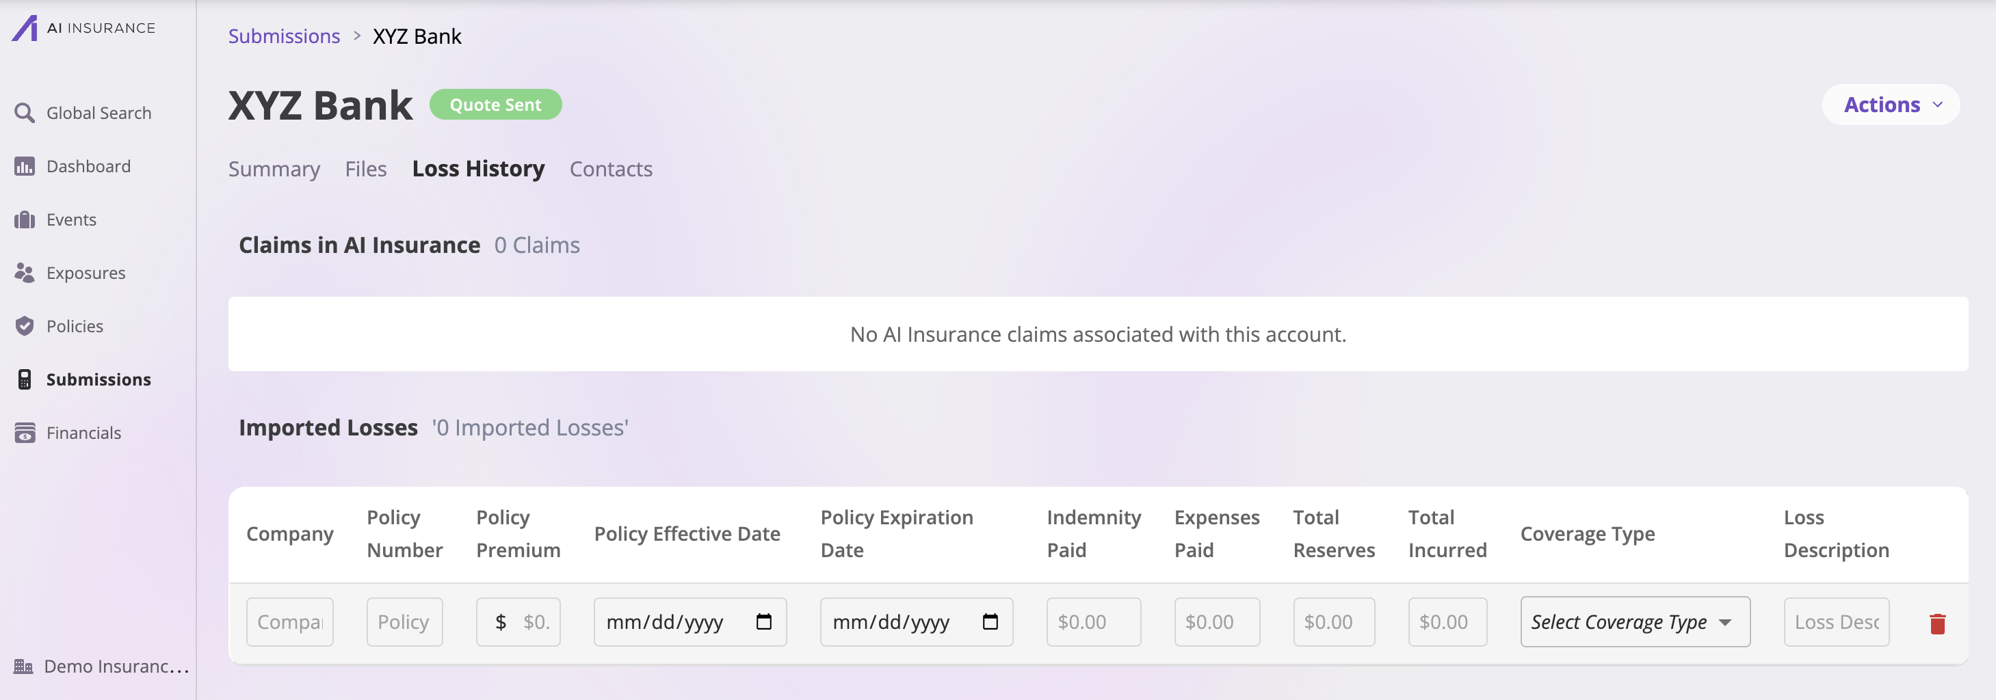This screenshot has height=700, width=1996.
Task: Expand the Actions dropdown
Action: click(1891, 105)
